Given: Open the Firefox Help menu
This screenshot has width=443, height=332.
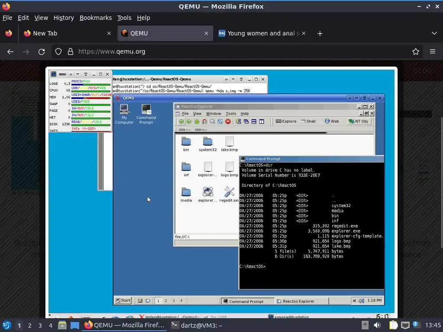Looking at the screenshot, I should 144,18.
